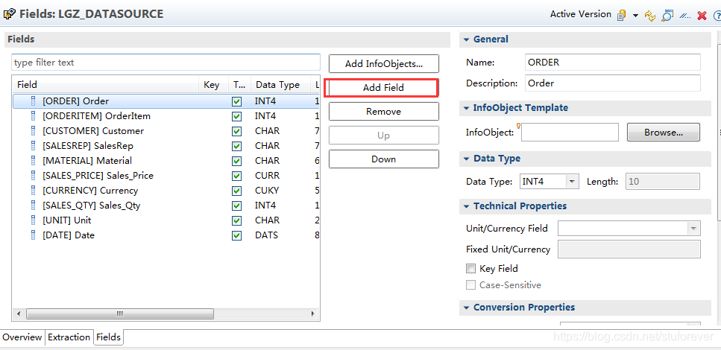Click the Add InfoObjects... button
Viewport: 721px width, 350px height.
tap(384, 64)
